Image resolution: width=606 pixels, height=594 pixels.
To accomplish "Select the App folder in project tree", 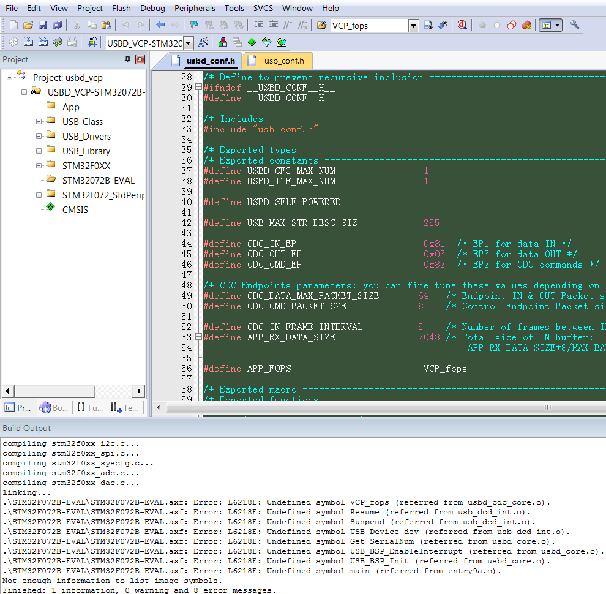I will (71, 107).
